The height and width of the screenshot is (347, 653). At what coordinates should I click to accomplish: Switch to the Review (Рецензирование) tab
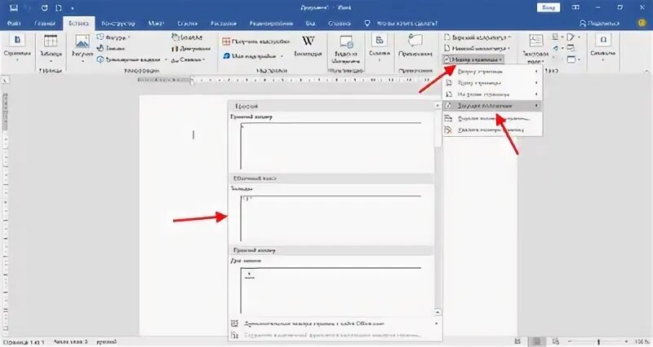[271, 24]
